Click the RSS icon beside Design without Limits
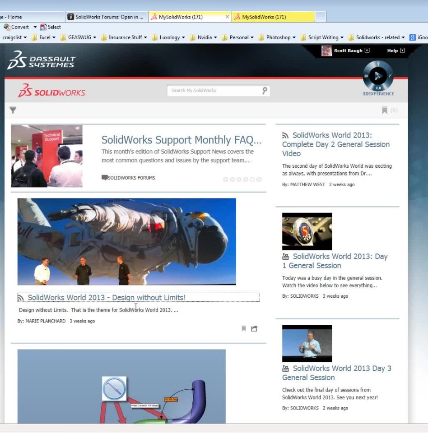This screenshot has width=428, height=433. (21, 298)
